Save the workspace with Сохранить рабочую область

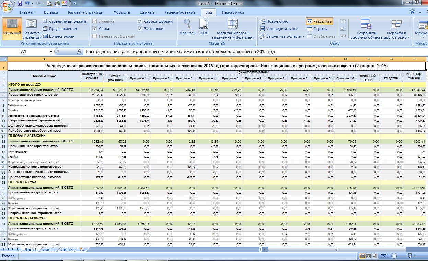(x=366, y=29)
